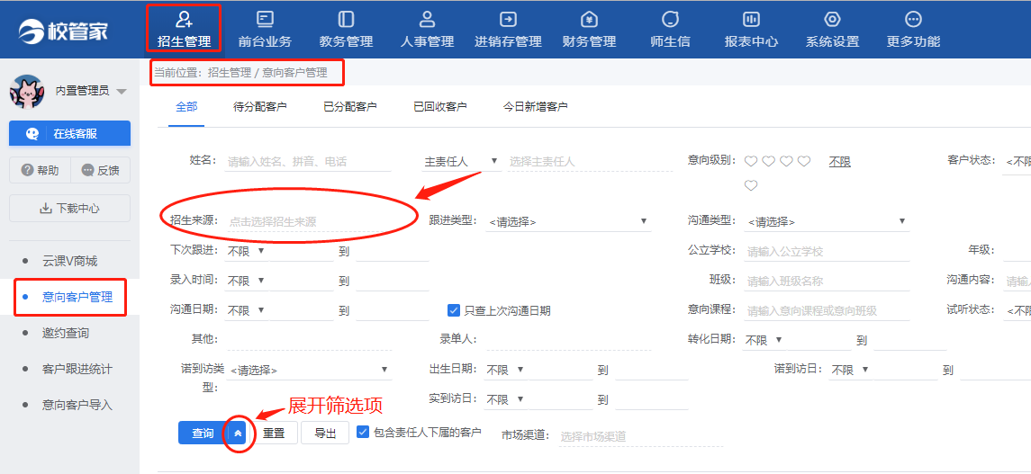Viewport: 1031px width, 474px height.
Task: Switch to 待分配客户 tab
Action: pyautogui.click(x=259, y=106)
